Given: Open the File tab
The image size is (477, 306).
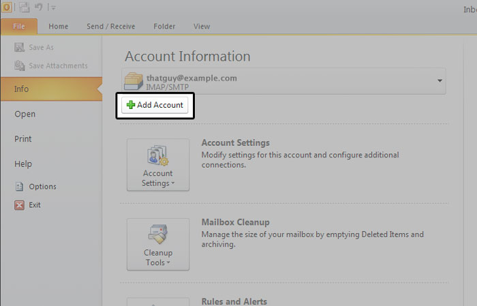Looking at the screenshot, I should tap(18, 27).
